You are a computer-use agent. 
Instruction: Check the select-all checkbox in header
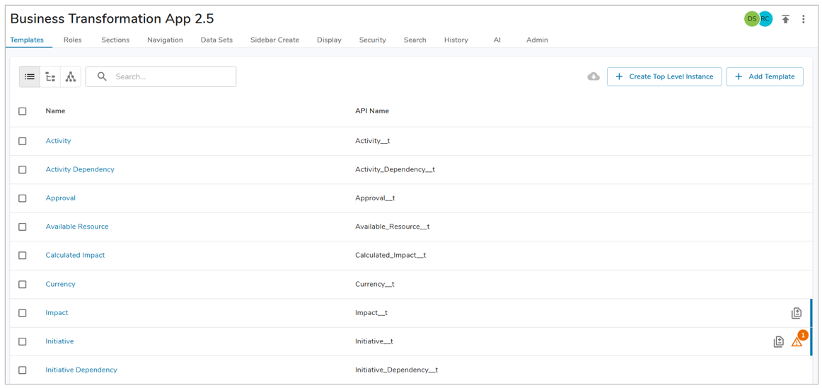(23, 111)
